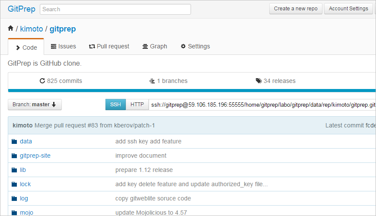Screen dimensions: 376x216
Task: Click 'prepare 1.12 release' commit message
Action: coord(144,170)
